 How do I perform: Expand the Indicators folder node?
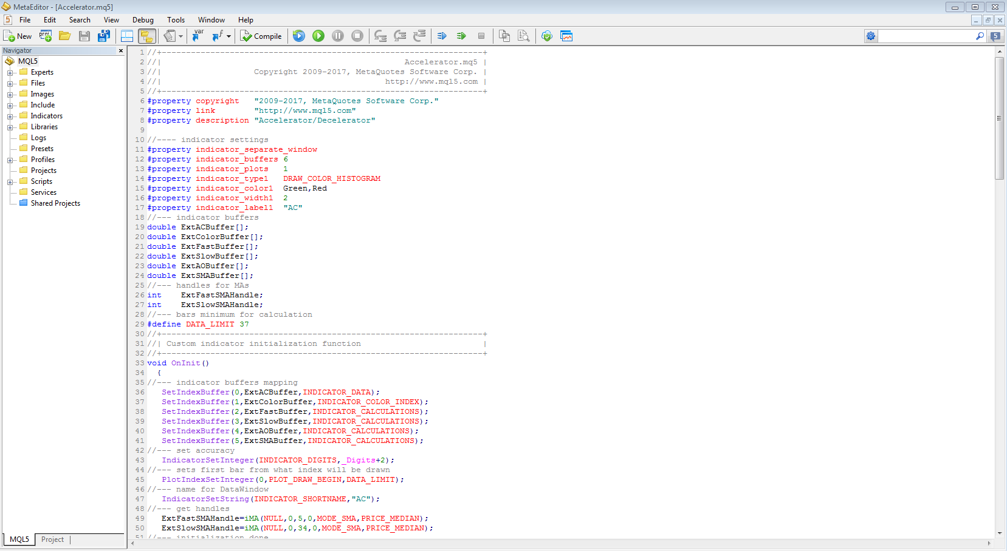(10, 117)
